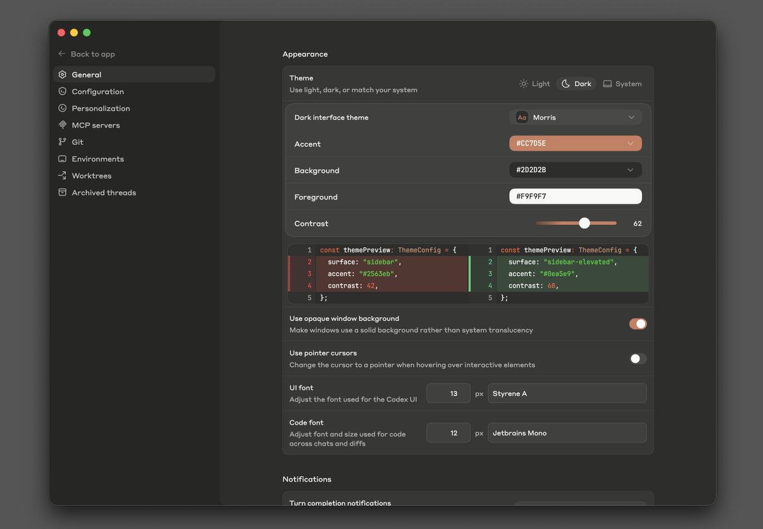Open the Configuration settings page
763x529 pixels.
tap(134, 92)
